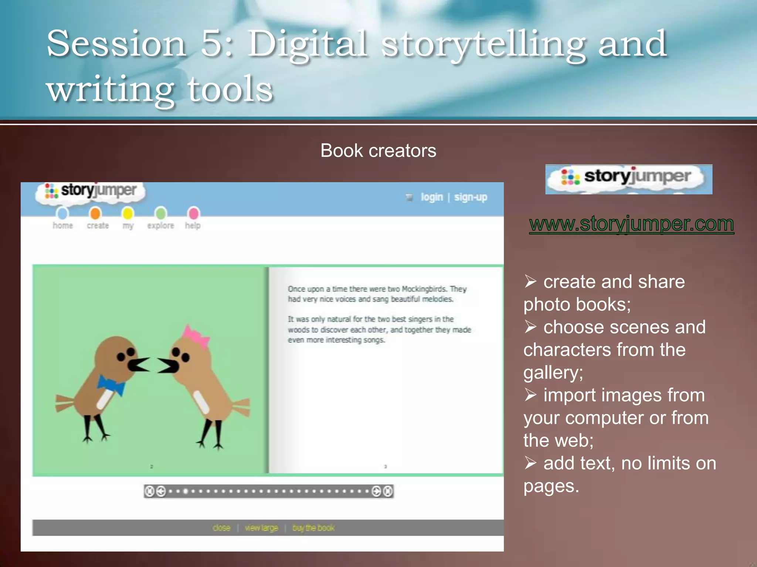Click the login link

pos(432,197)
